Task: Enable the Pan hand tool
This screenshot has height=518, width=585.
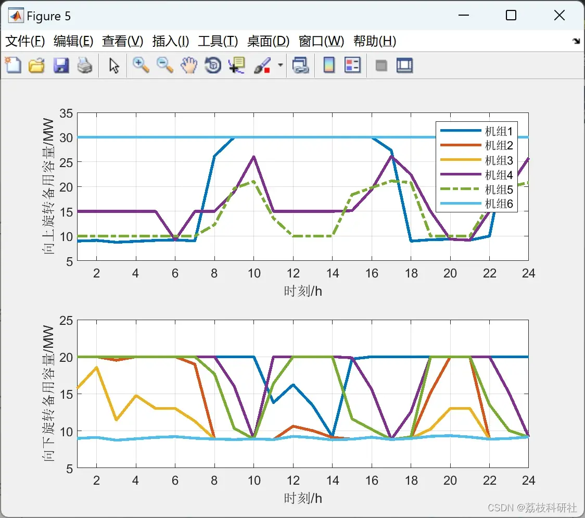Action: 189,65
